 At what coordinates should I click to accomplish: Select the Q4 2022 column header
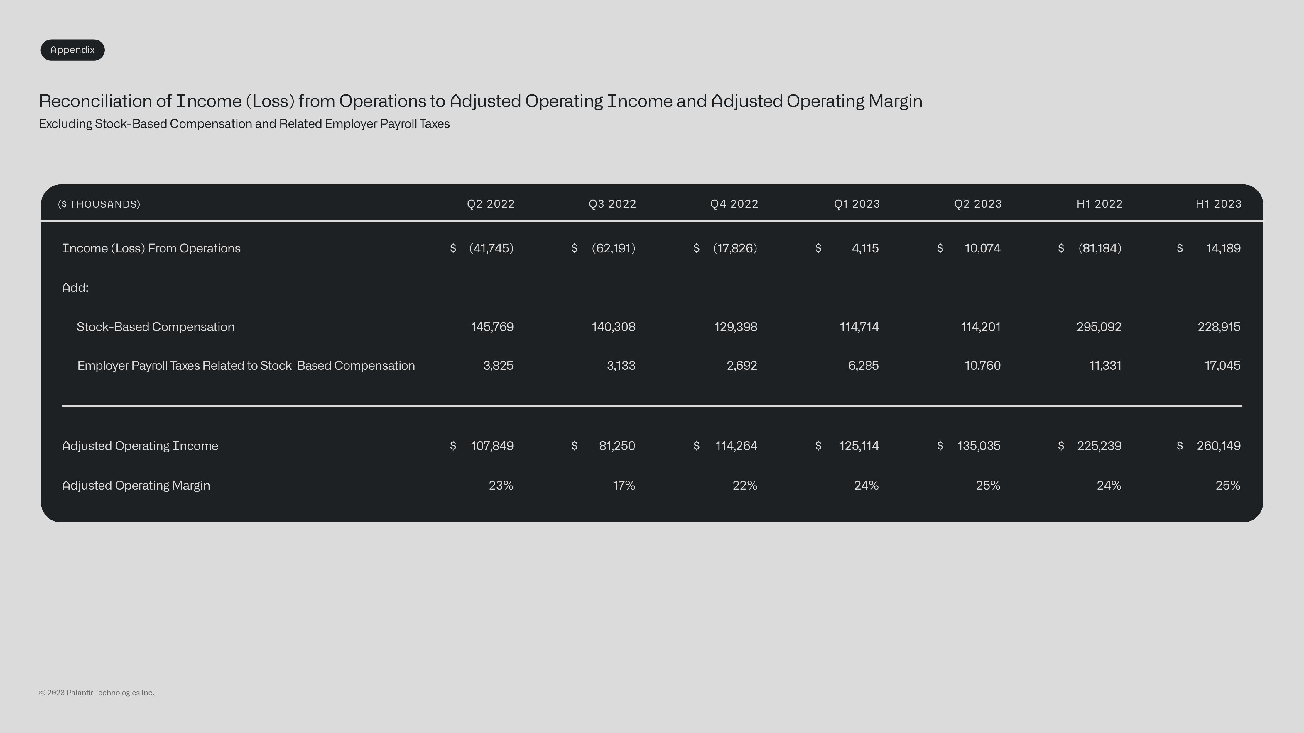coord(734,204)
